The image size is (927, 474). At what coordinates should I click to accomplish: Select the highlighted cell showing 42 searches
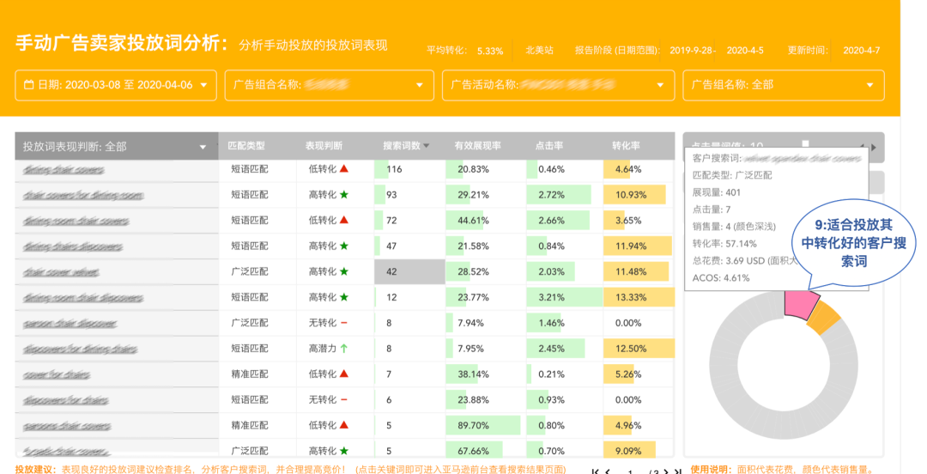pos(409,271)
